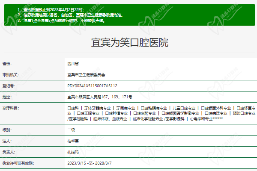Click the province value 四川省
Screen dimensions: 257x171
[73, 63]
